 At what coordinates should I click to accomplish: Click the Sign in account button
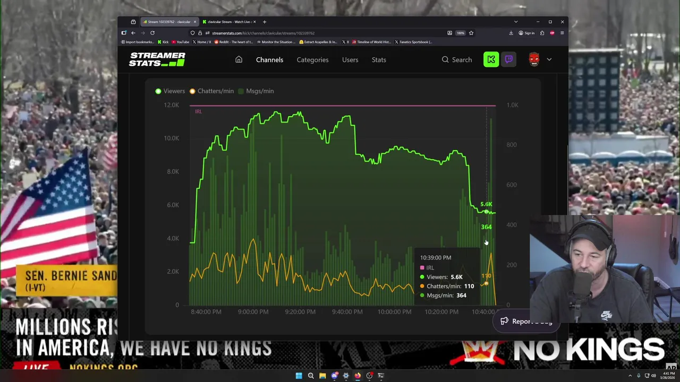coord(527,33)
